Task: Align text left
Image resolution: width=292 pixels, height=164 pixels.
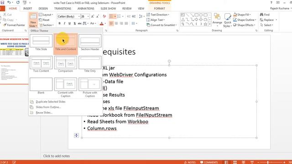Action: (x=111, y=23)
